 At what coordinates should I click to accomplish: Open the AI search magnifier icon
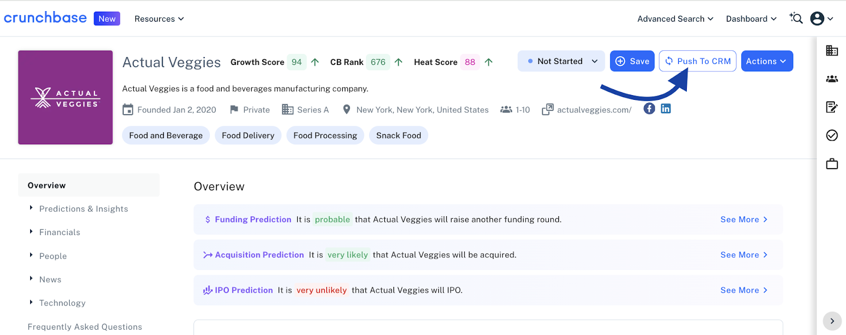coord(796,18)
